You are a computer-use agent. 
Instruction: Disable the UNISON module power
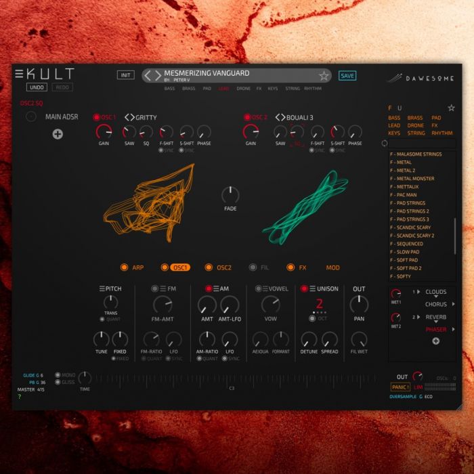point(304,288)
